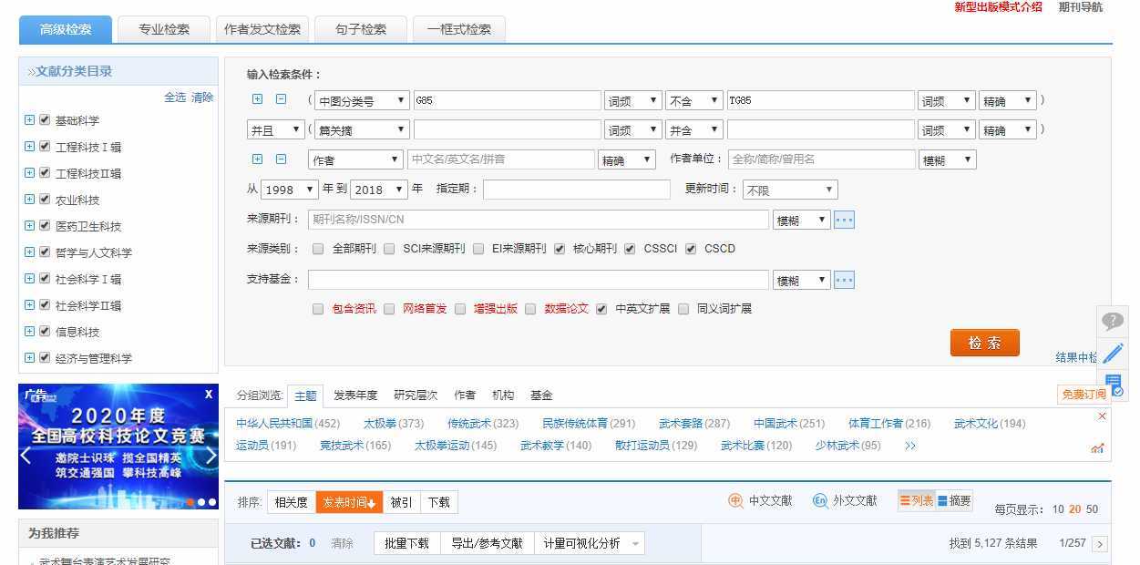Uncheck the 工程科技Ⅰ辑 category

[45, 146]
